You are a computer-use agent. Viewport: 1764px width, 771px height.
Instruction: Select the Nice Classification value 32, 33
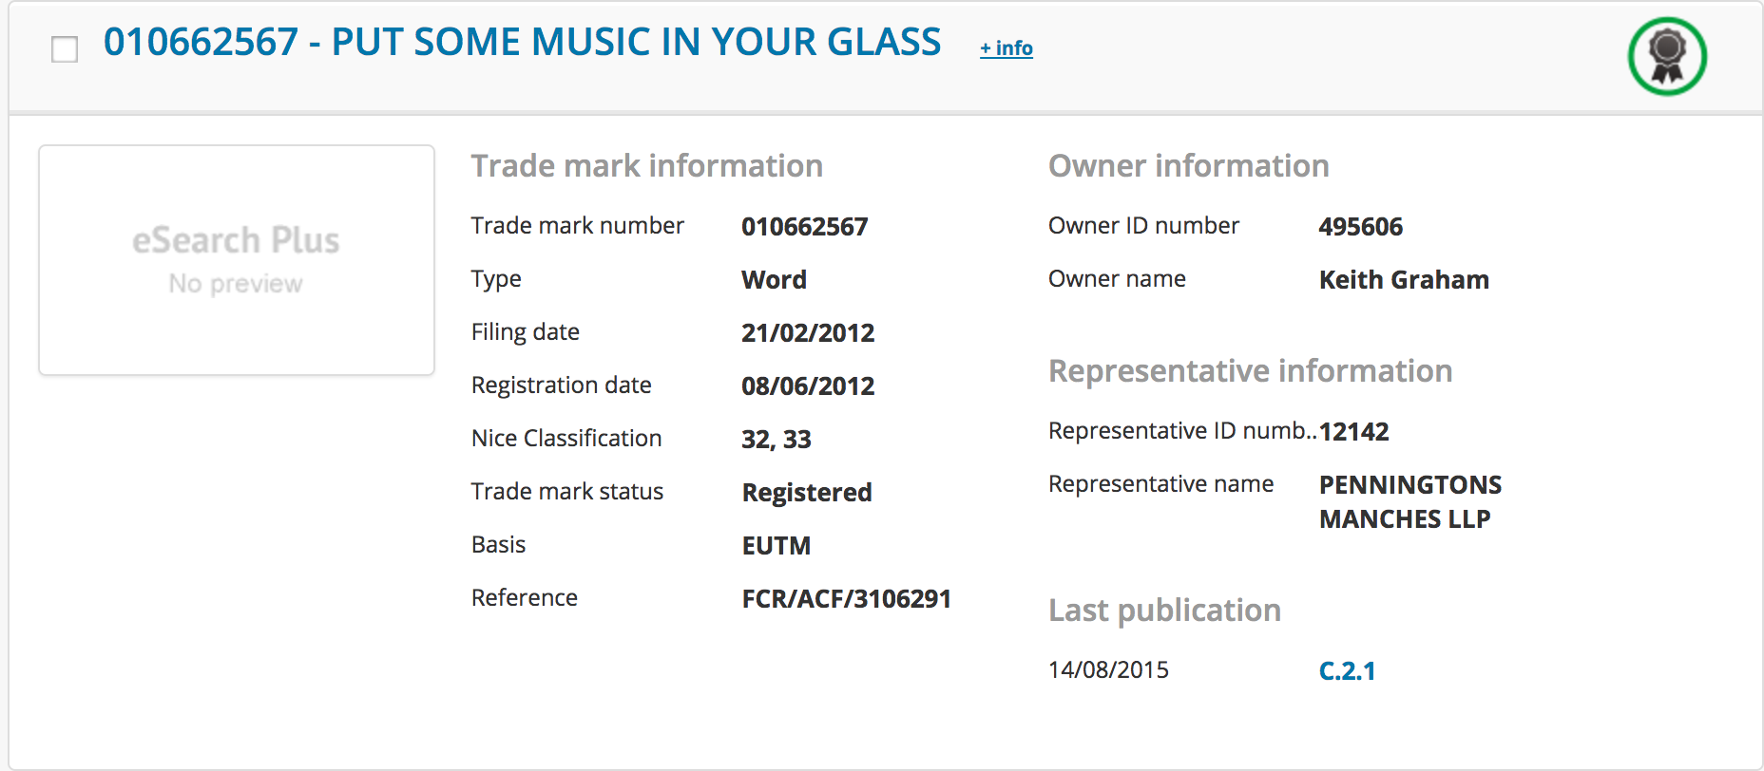(x=777, y=440)
